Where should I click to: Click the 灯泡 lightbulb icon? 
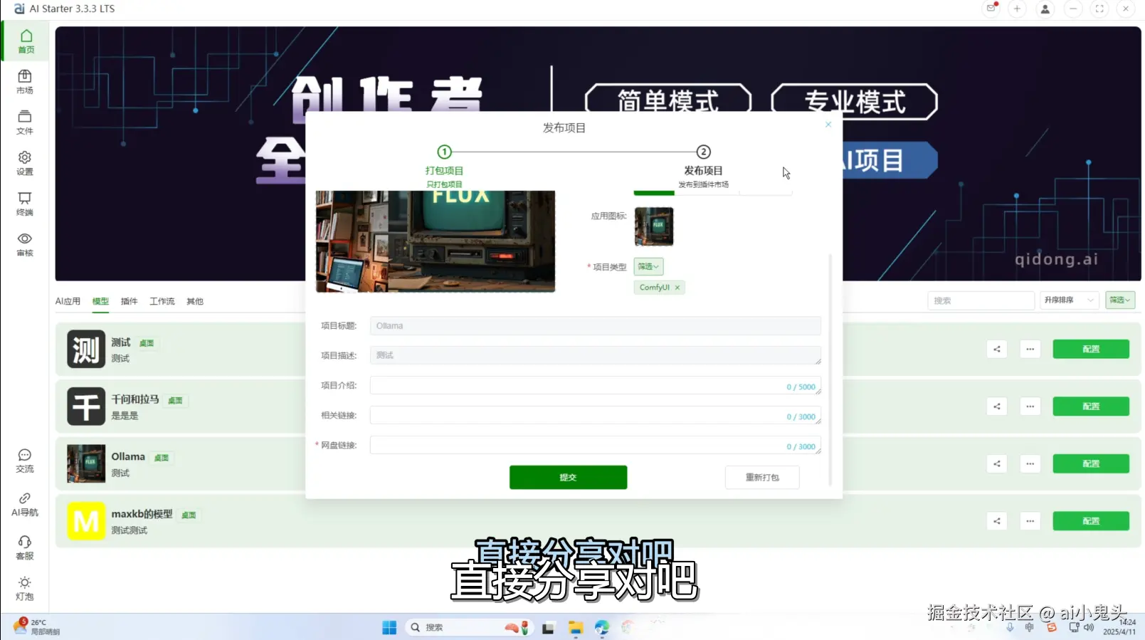coord(25,588)
